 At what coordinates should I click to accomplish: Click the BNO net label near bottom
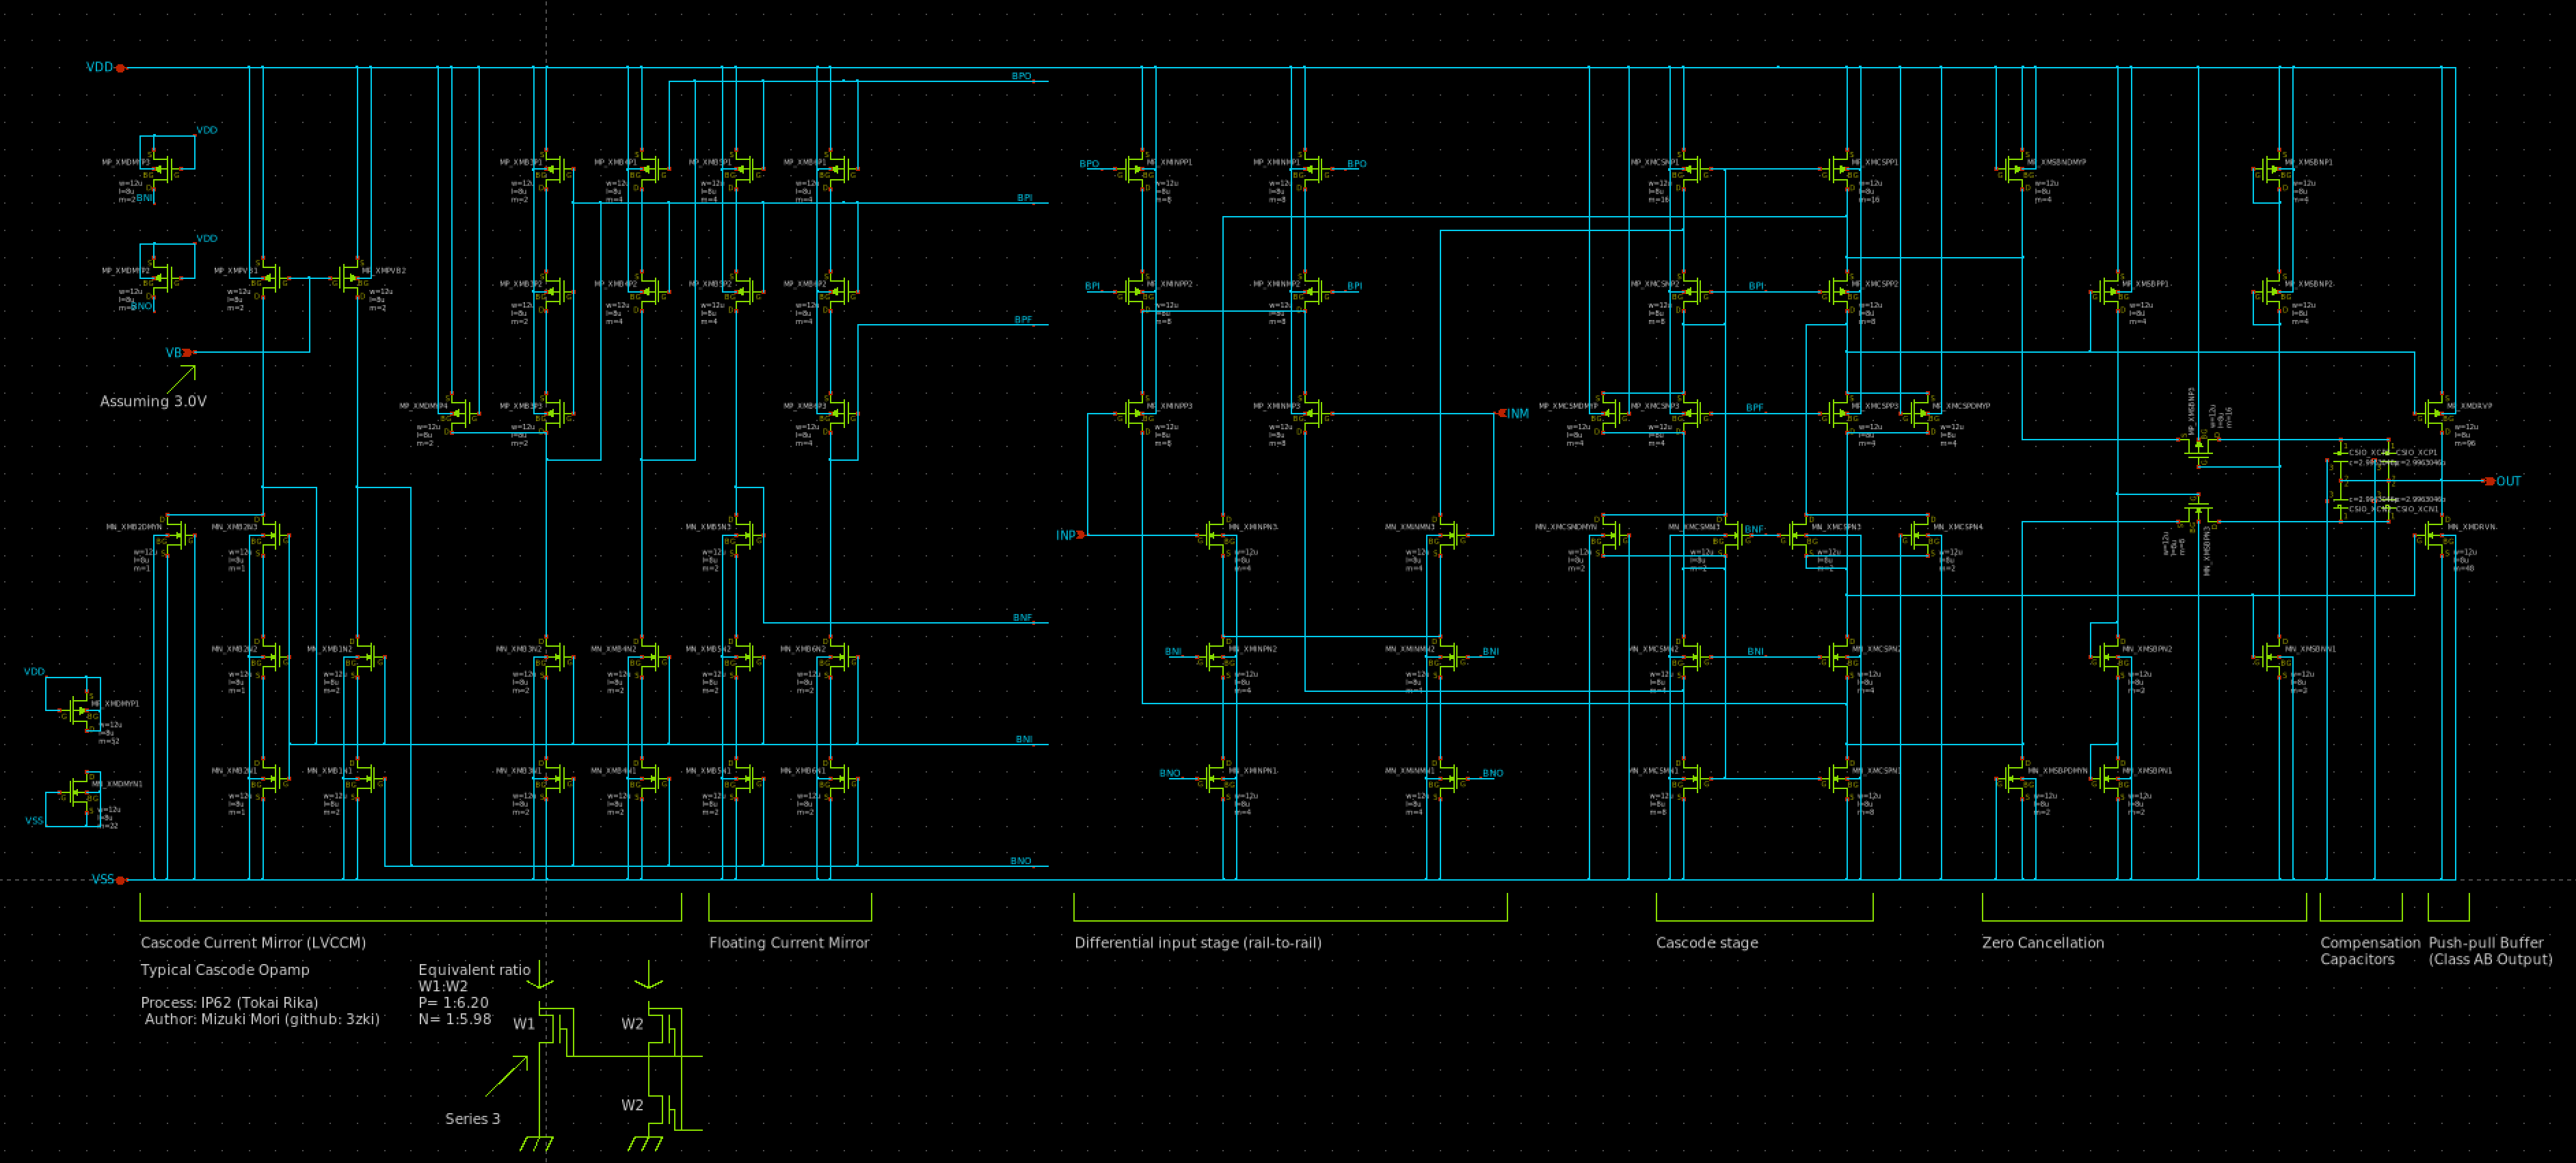click(1020, 861)
